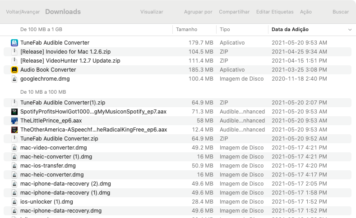
Task: Click the 50.9 MB size value
Action: pyautogui.click(x=202, y=166)
